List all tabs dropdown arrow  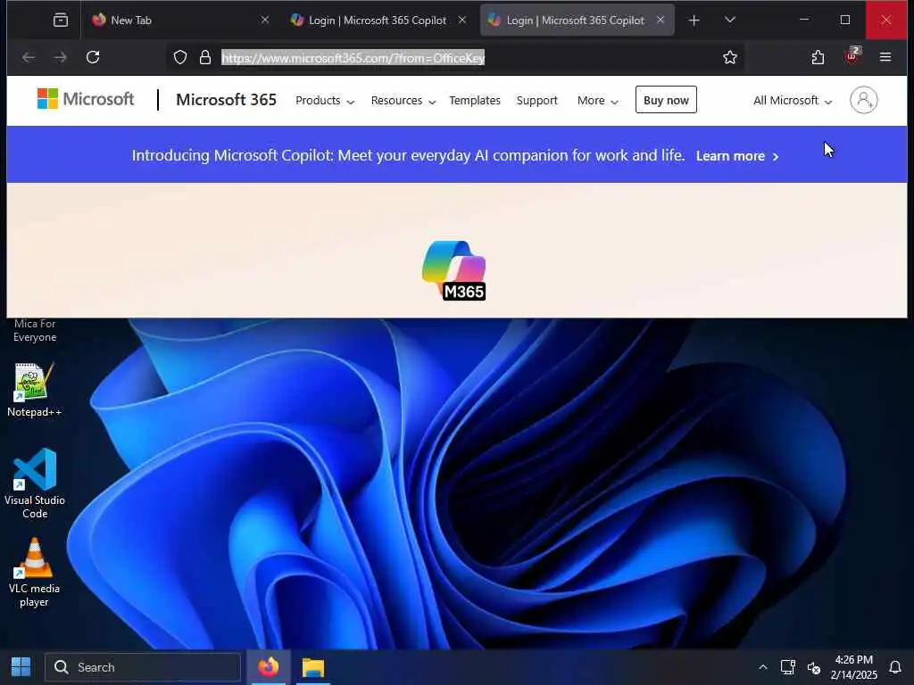(729, 21)
